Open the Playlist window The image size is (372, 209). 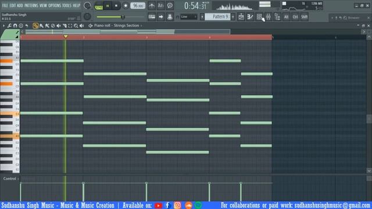(241, 17)
